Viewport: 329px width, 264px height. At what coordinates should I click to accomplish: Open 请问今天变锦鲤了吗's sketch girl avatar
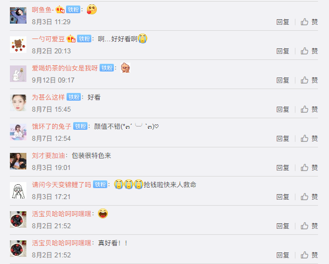pyautogui.click(x=18, y=190)
